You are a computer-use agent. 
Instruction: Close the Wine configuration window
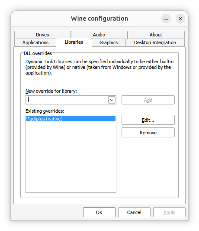click(x=180, y=19)
